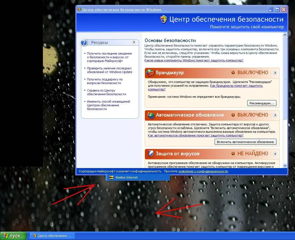The height and width of the screenshot is (240, 295).
Task: Collapse the Ресурсы panel
Action: (x=134, y=42)
